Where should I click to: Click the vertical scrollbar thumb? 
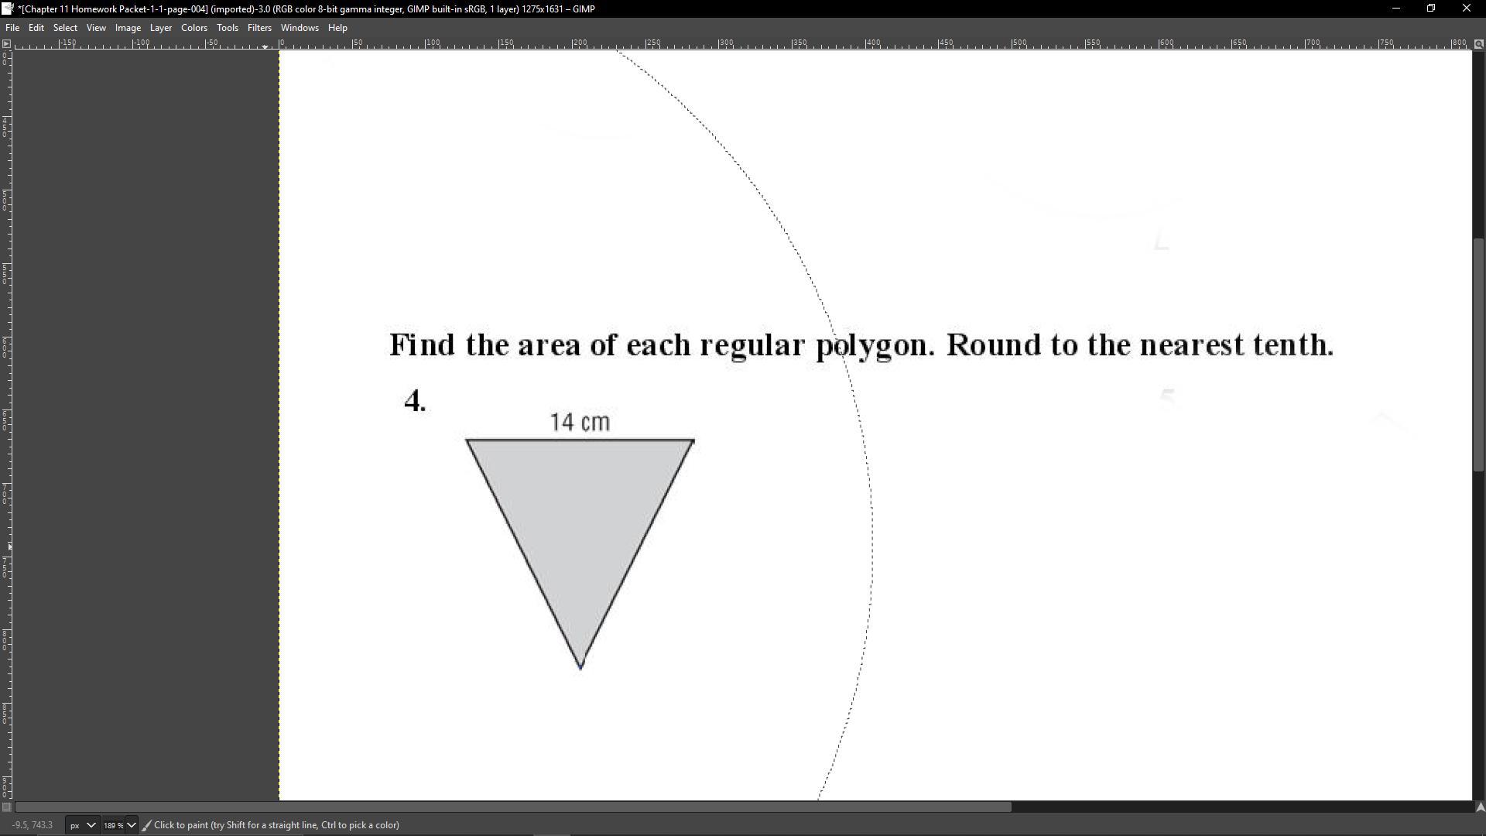coord(1478,356)
